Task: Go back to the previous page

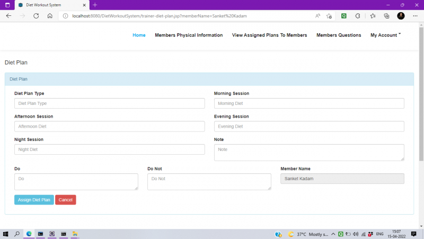Action: click(x=8, y=16)
